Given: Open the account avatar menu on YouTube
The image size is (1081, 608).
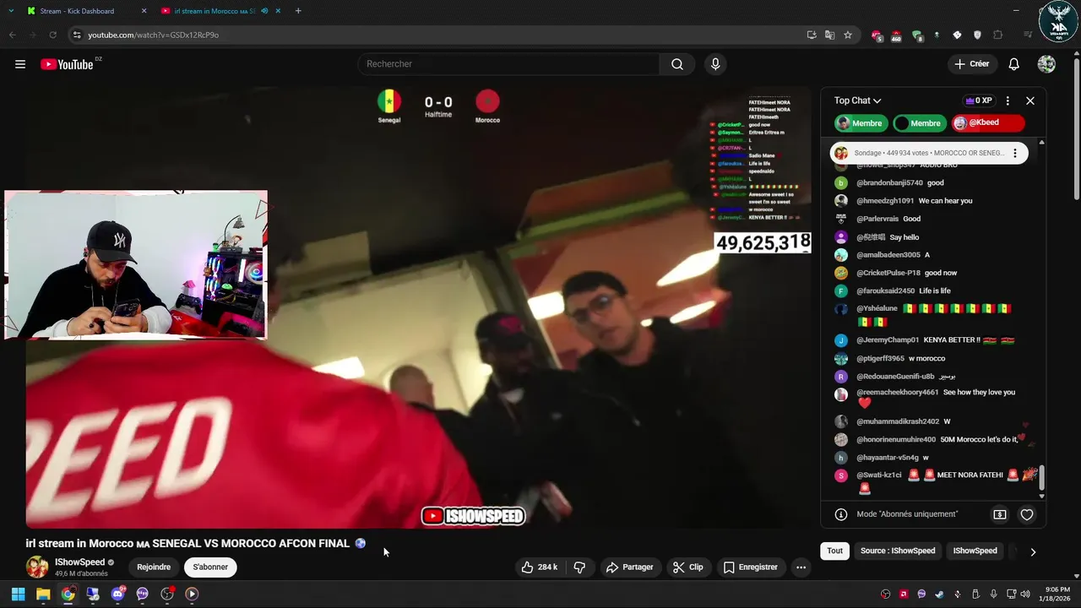Looking at the screenshot, I should (1046, 64).
